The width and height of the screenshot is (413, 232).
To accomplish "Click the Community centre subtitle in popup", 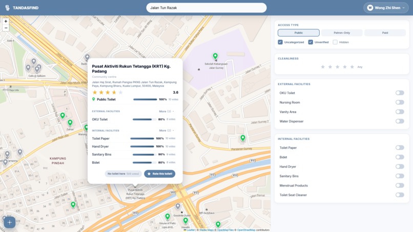I will pyautogui.click(x=104, y=77).
